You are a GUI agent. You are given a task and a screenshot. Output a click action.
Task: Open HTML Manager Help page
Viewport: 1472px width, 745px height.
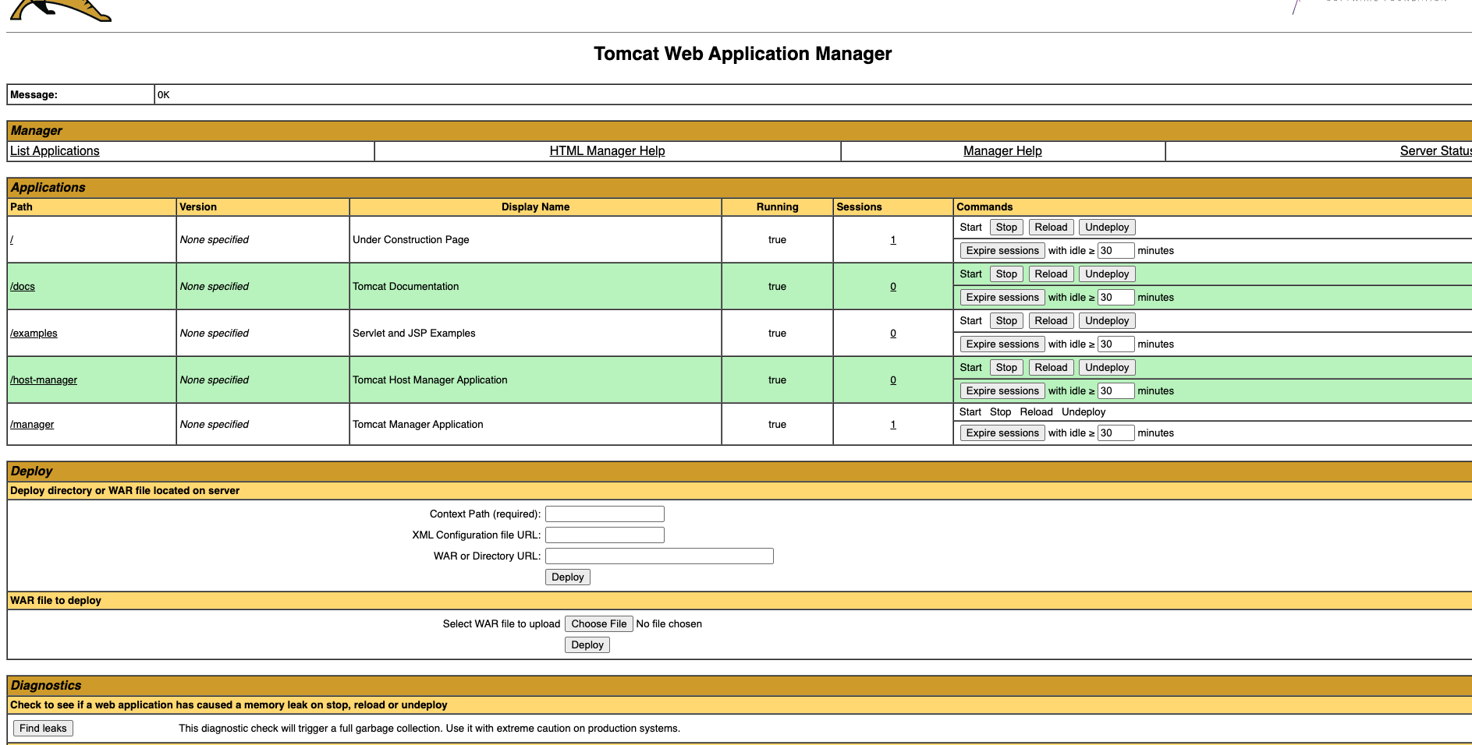tap(607, 151)
